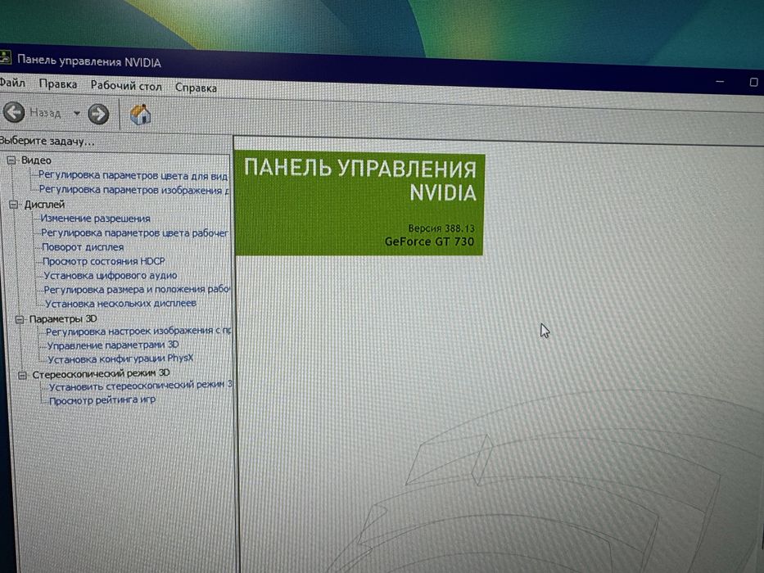The height and width of the screenshot is (573, 764).
Task: Open the Файл menu
Action: tap(12, 83)
